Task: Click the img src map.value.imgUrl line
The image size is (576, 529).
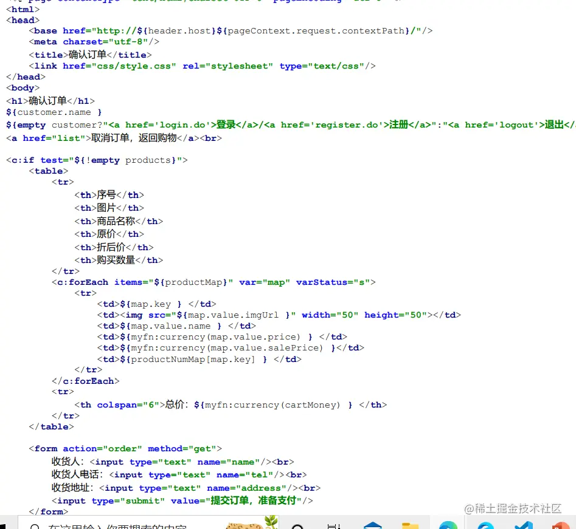Action: coord(279,315)
